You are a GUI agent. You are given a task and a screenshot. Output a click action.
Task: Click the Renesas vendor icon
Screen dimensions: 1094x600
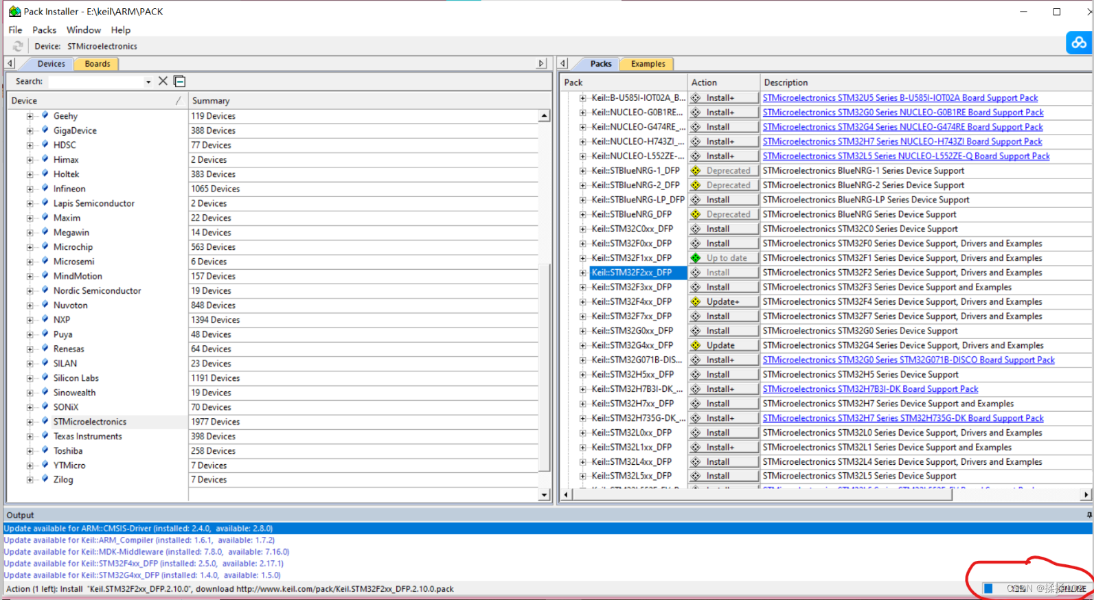[45, 349]
